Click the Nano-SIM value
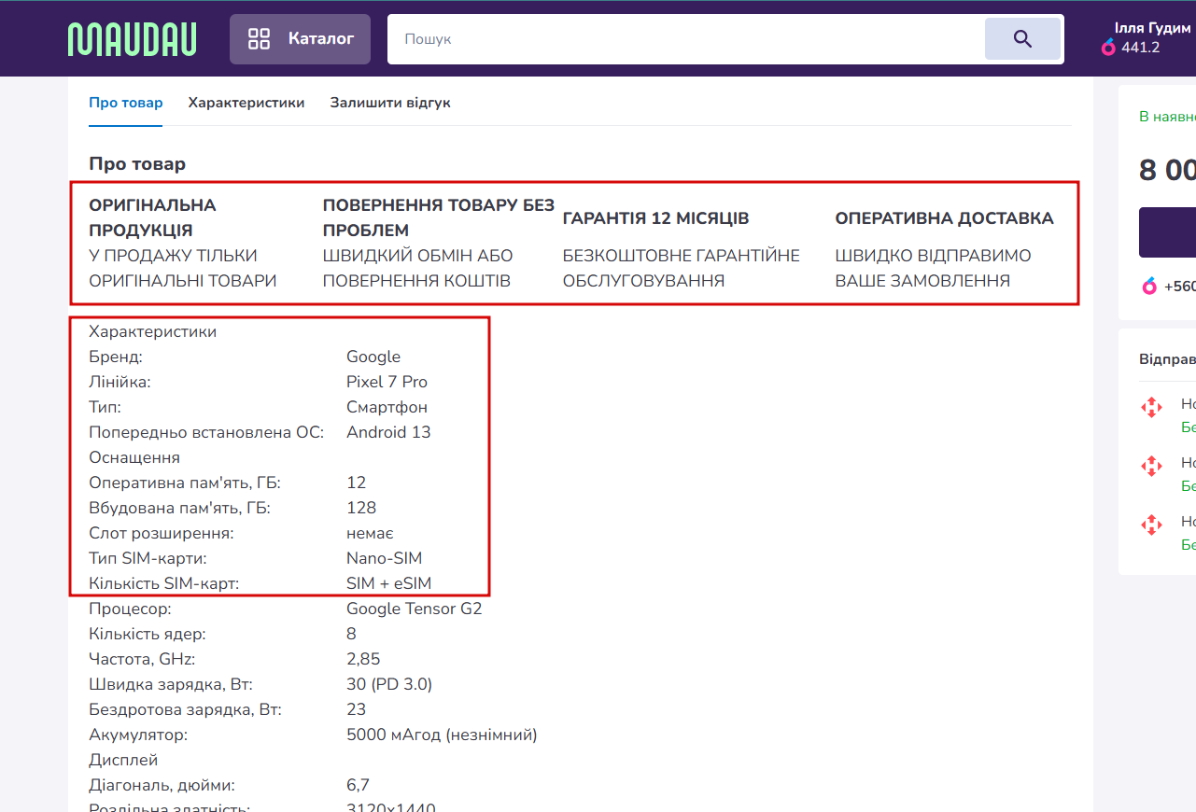This screenshot has height=812, width=1196. click(385, 558)
